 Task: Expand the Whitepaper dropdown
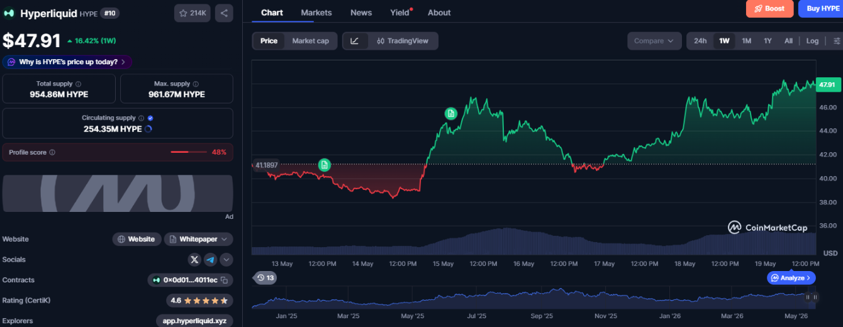coord(199,239)
